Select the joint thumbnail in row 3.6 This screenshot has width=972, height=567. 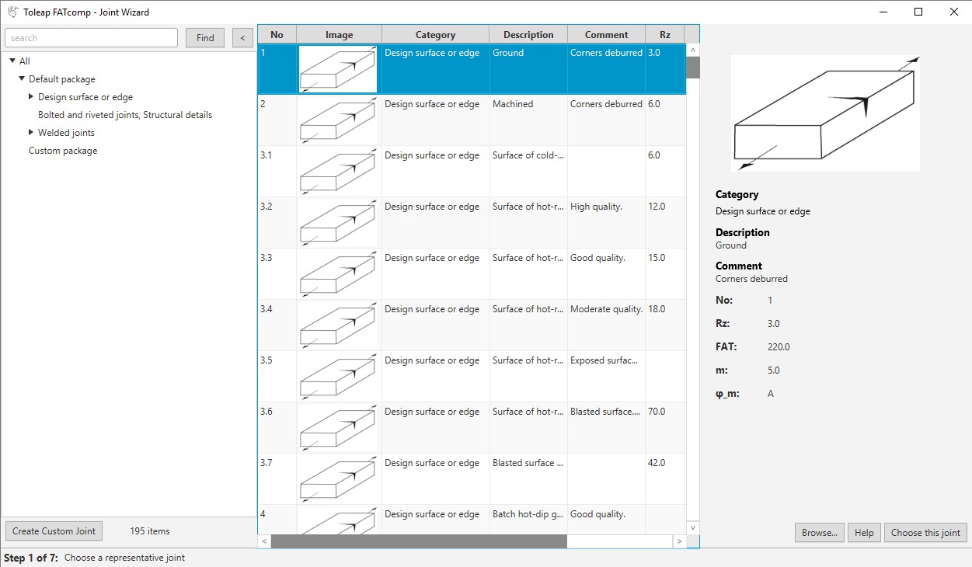coord(339,428)
